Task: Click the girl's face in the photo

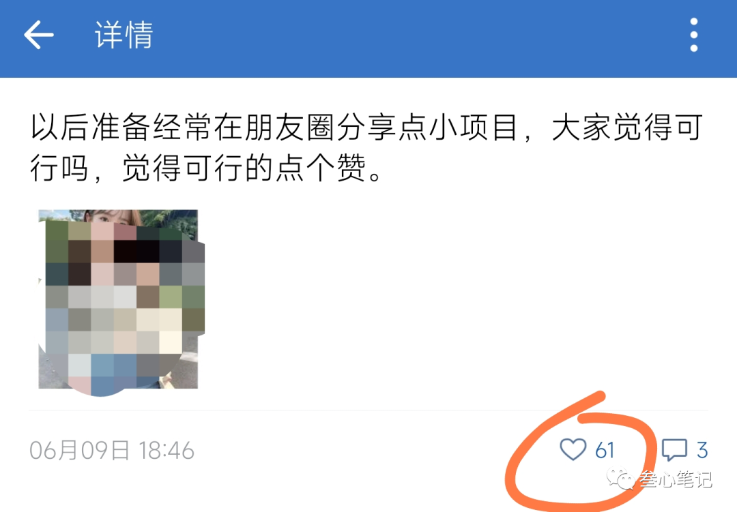Action: click(112, 217)
